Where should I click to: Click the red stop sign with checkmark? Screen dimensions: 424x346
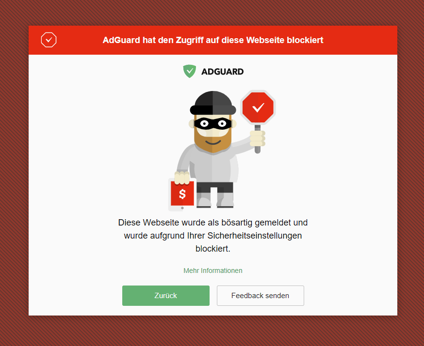click(258, 107)
